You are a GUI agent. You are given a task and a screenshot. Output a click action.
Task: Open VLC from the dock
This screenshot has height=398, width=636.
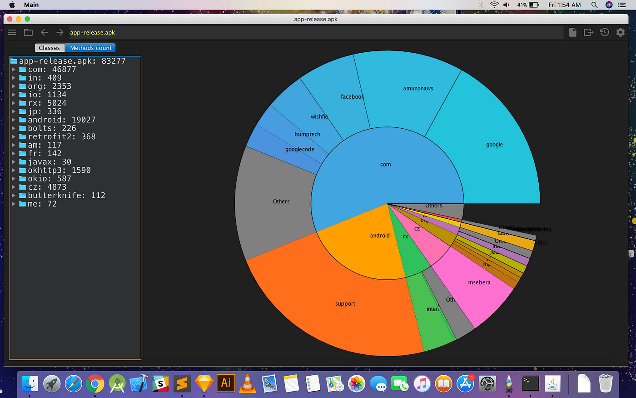pos(247,383)
